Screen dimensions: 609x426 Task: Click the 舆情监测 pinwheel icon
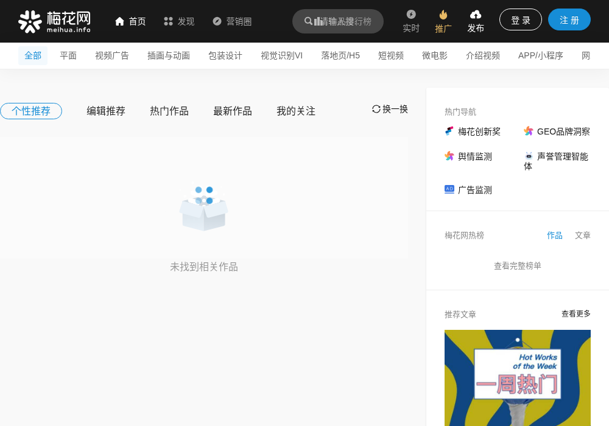click(x=449, y=156)
